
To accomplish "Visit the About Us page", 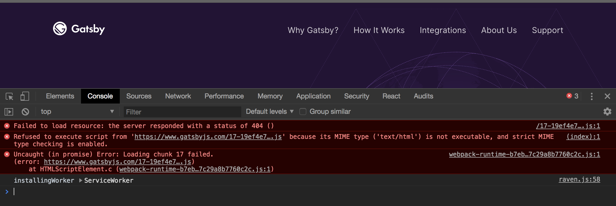I will tap(499, 30).
